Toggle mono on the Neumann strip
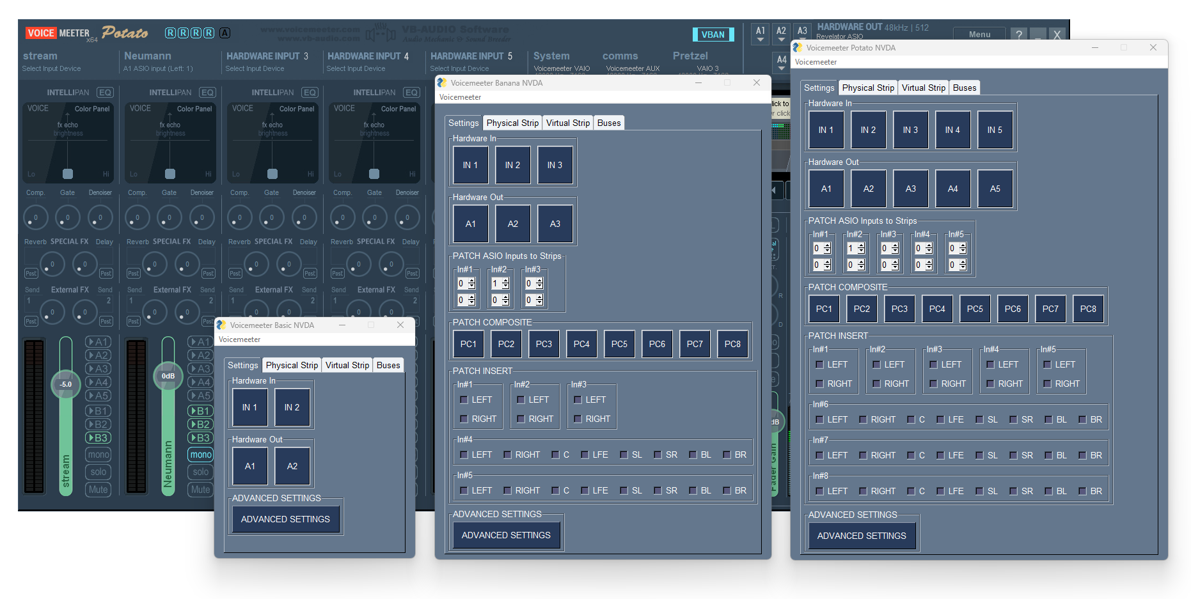 pyautogui.click(x=200, y=455)
